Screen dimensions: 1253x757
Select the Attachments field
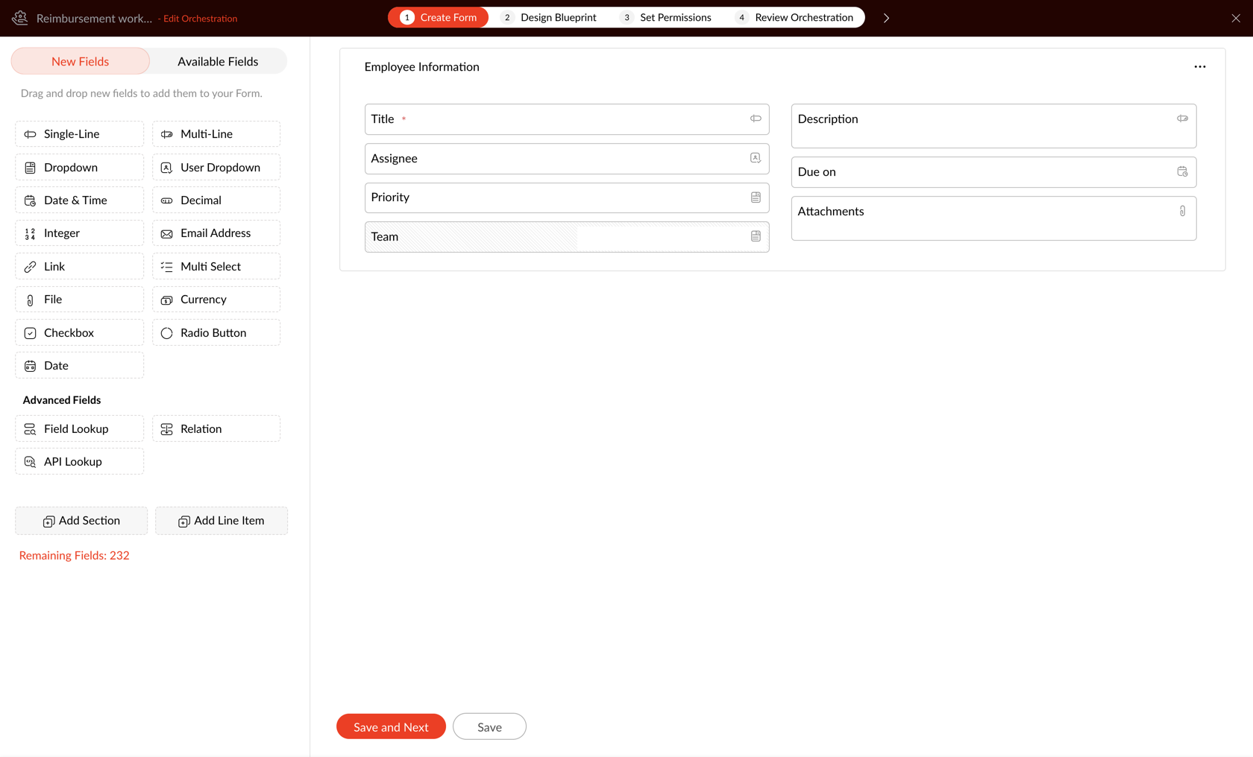pyautogui.click(x=993, y=218)
